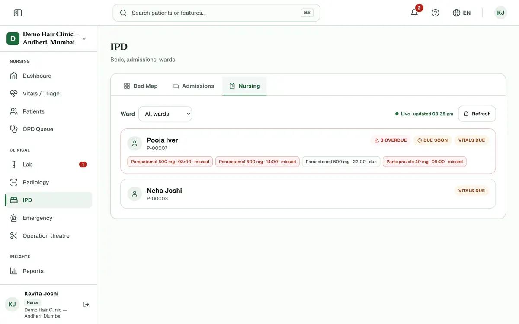Open the EN language selector

(x=462, y=13)
